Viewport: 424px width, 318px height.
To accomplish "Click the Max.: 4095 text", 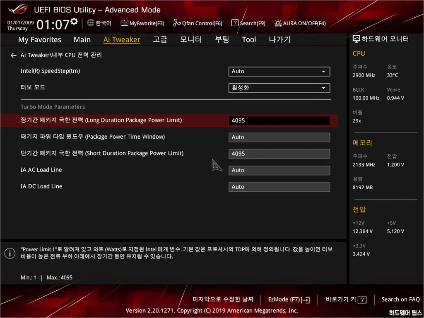I will click(60, 277).
